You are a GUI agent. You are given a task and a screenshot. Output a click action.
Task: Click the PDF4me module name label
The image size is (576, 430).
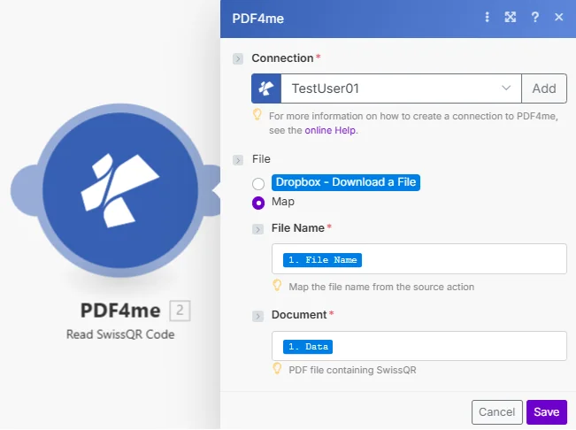[x=120, y=311]
